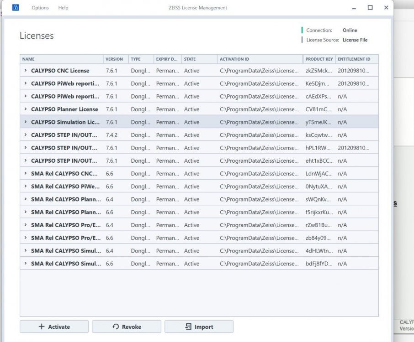Click the EXPIRY DATE column header
414x342 pixels.
(166, 59)
